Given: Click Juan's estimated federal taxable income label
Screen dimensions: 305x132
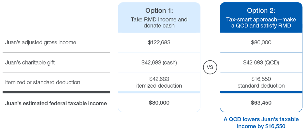Looking at the screenshot, I should tap(56, 103).
